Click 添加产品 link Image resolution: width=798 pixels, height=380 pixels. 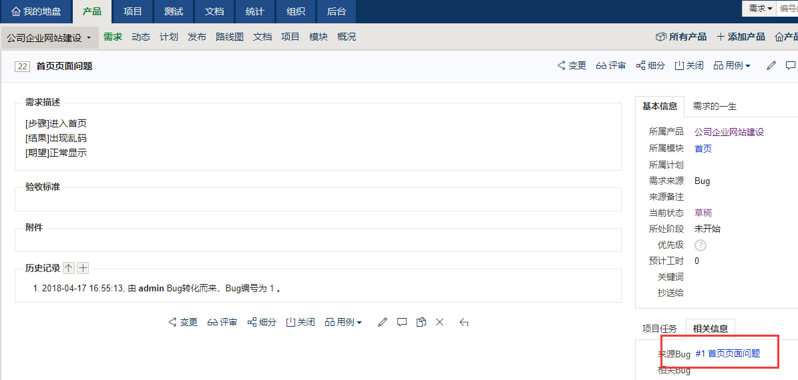(x=741, y=37)
